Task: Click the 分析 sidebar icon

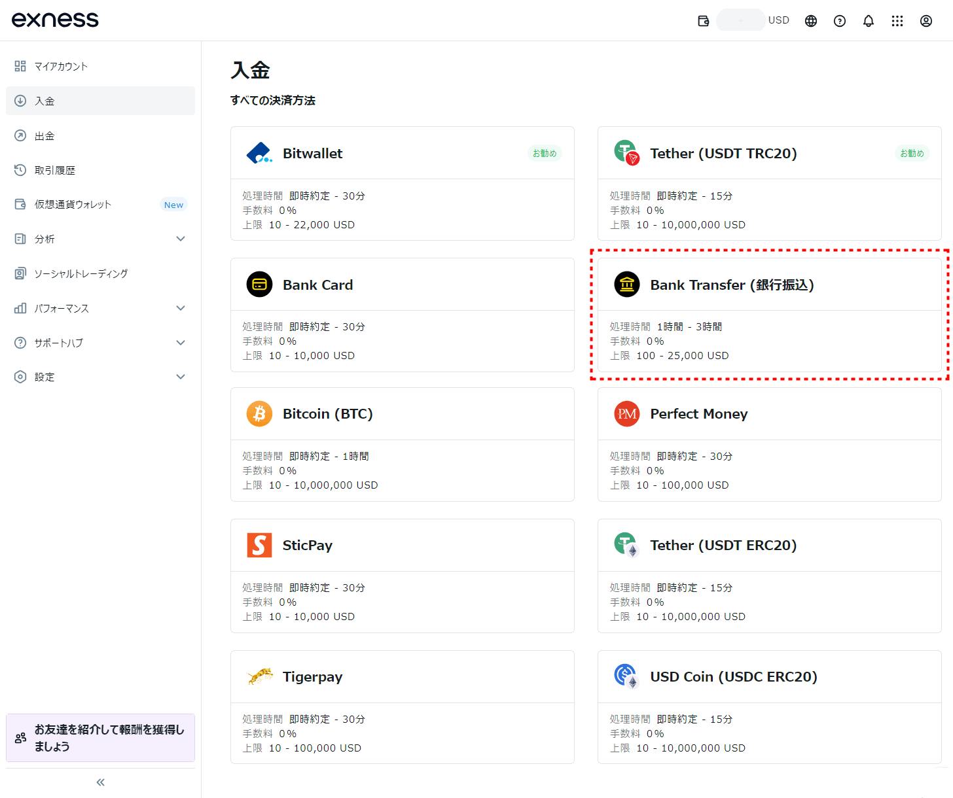Action: (20, 239)
